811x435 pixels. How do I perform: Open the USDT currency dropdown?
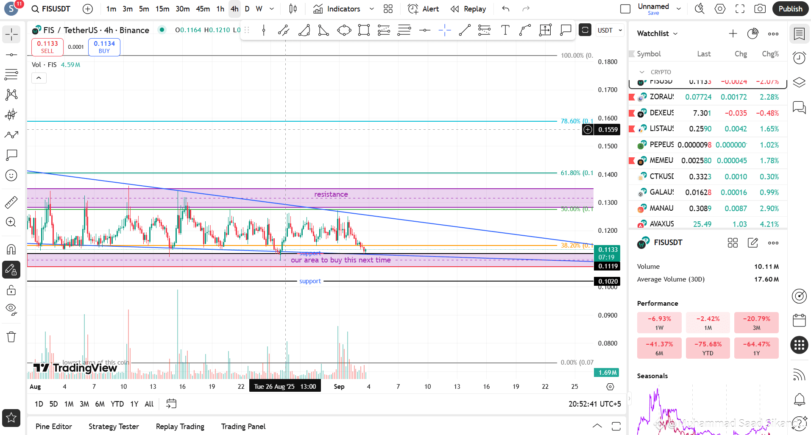pyautogui.click(x=610, y=30)
